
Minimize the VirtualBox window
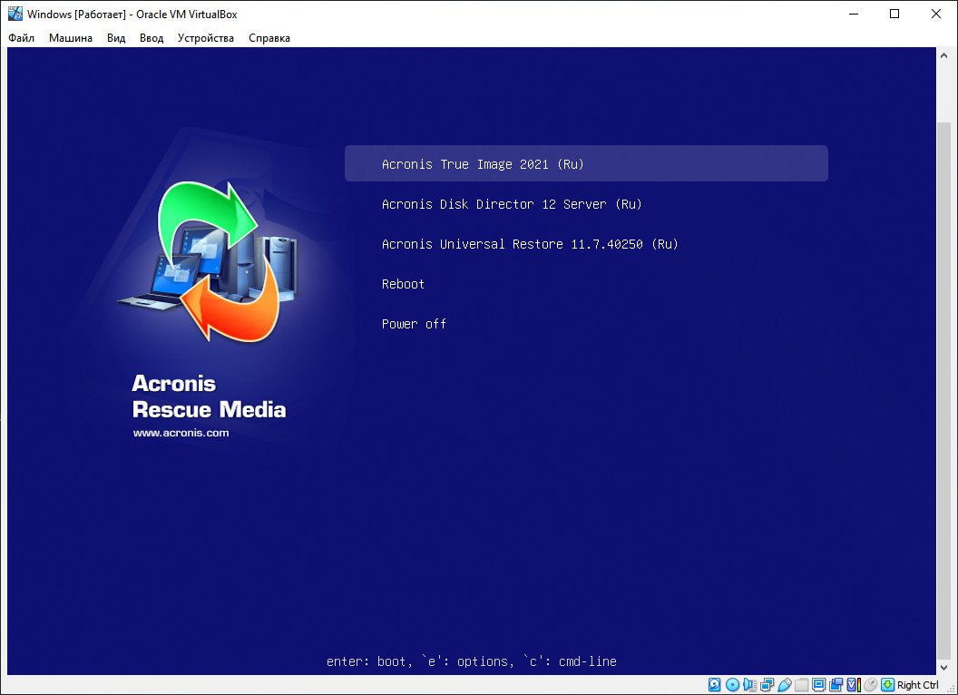pos(855,14)
